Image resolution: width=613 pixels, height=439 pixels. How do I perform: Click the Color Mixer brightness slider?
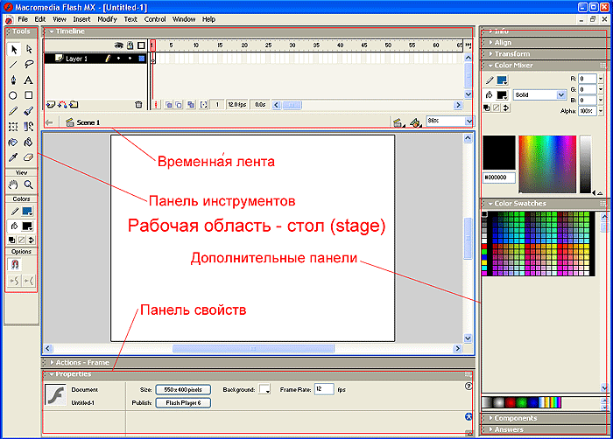585,164
